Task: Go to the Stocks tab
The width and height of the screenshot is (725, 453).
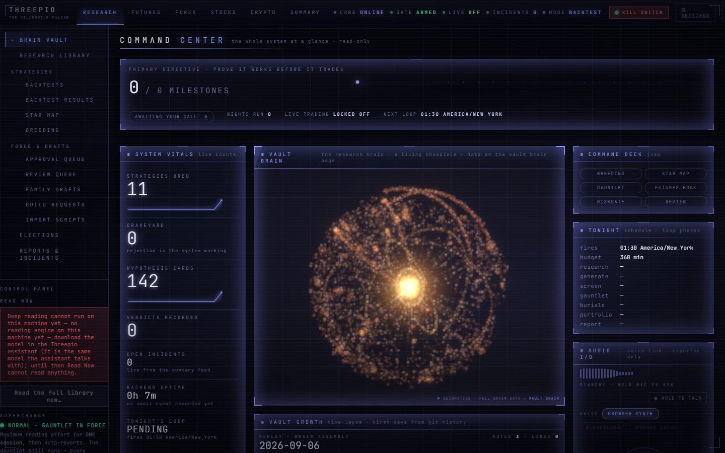Action: tap(224, 13)
